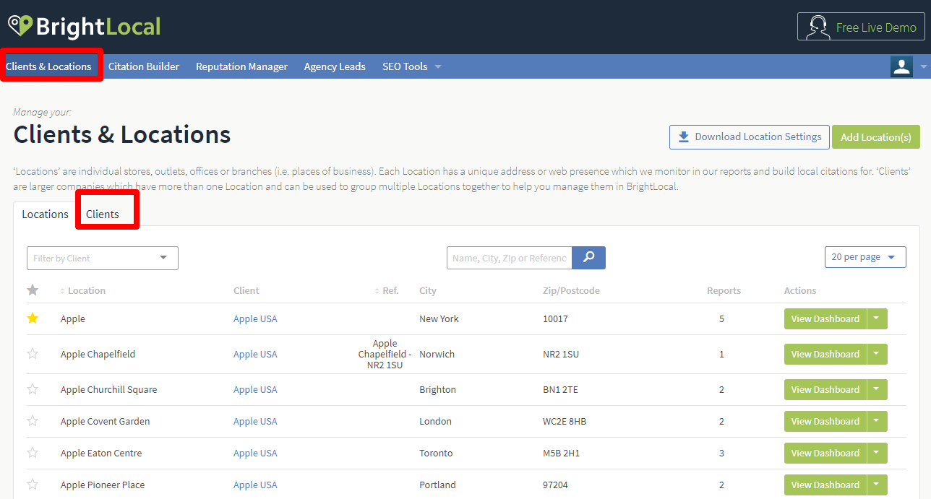Click the Add Location(s) button
This screenshot has height=499, width=931.
pyautogui.click(x=876, y=136)
